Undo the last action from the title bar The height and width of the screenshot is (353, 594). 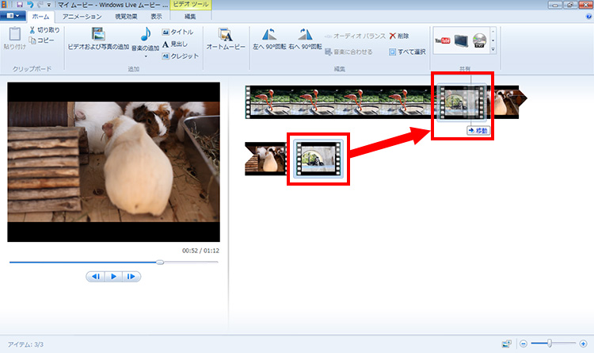30,5
